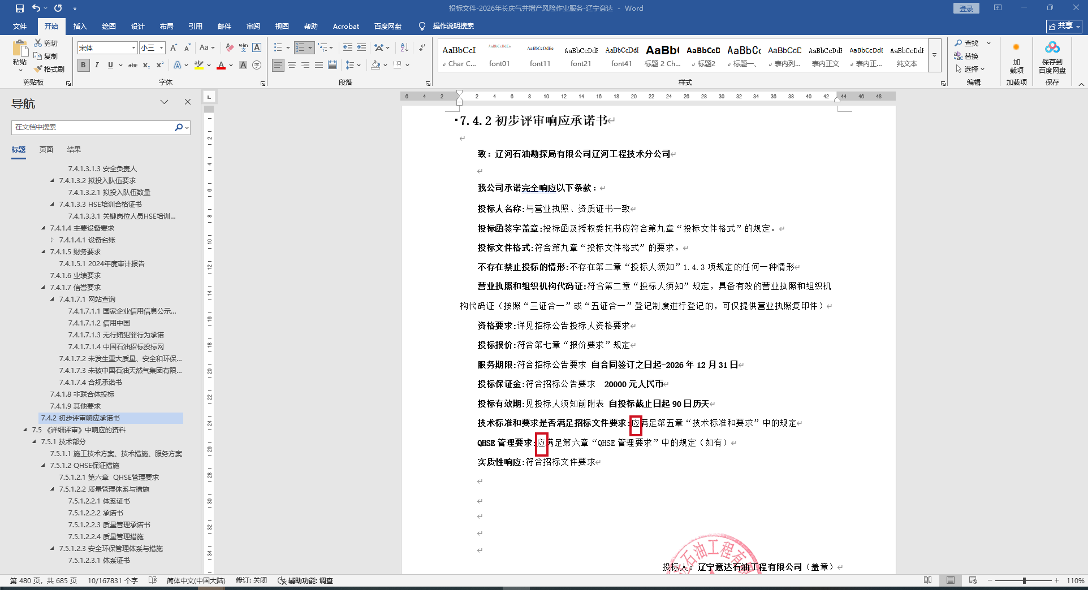1088x590 pixels.
Task: Increase paragraph indent
Action: coord(361,48)
